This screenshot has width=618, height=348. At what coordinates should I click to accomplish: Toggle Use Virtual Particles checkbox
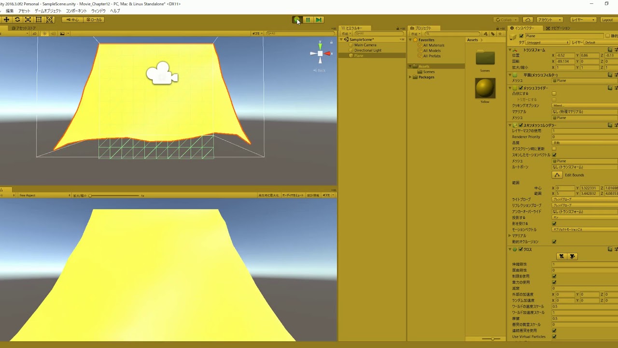coord(554,337)
